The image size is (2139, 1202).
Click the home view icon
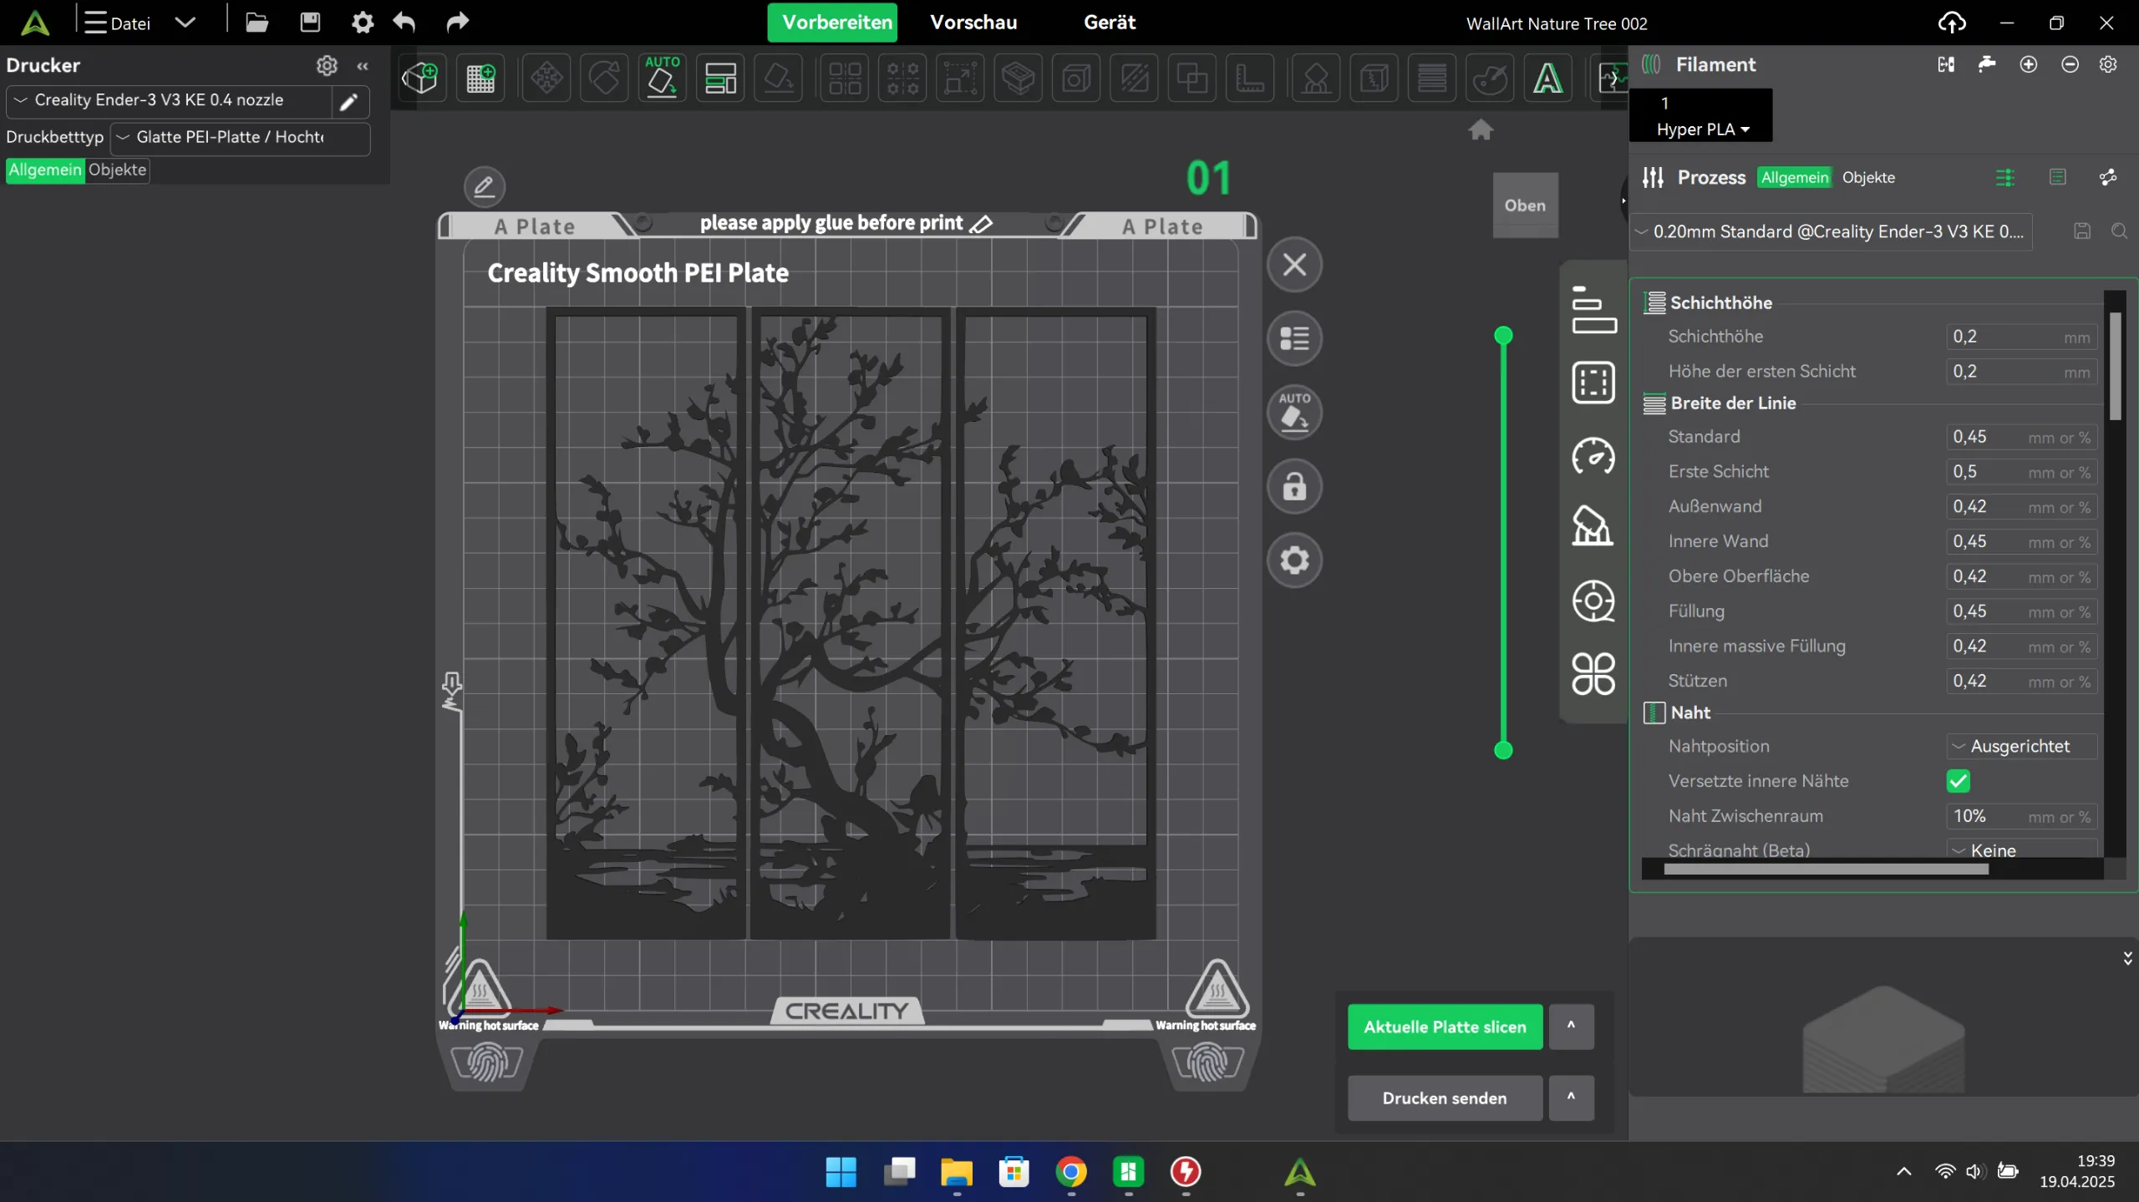[x=1481, y=130]
